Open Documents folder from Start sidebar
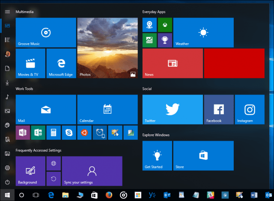 coord(7,68)
